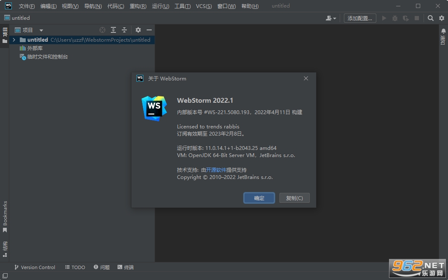Open the 终端 terminal tool window

tap(126, 267)
